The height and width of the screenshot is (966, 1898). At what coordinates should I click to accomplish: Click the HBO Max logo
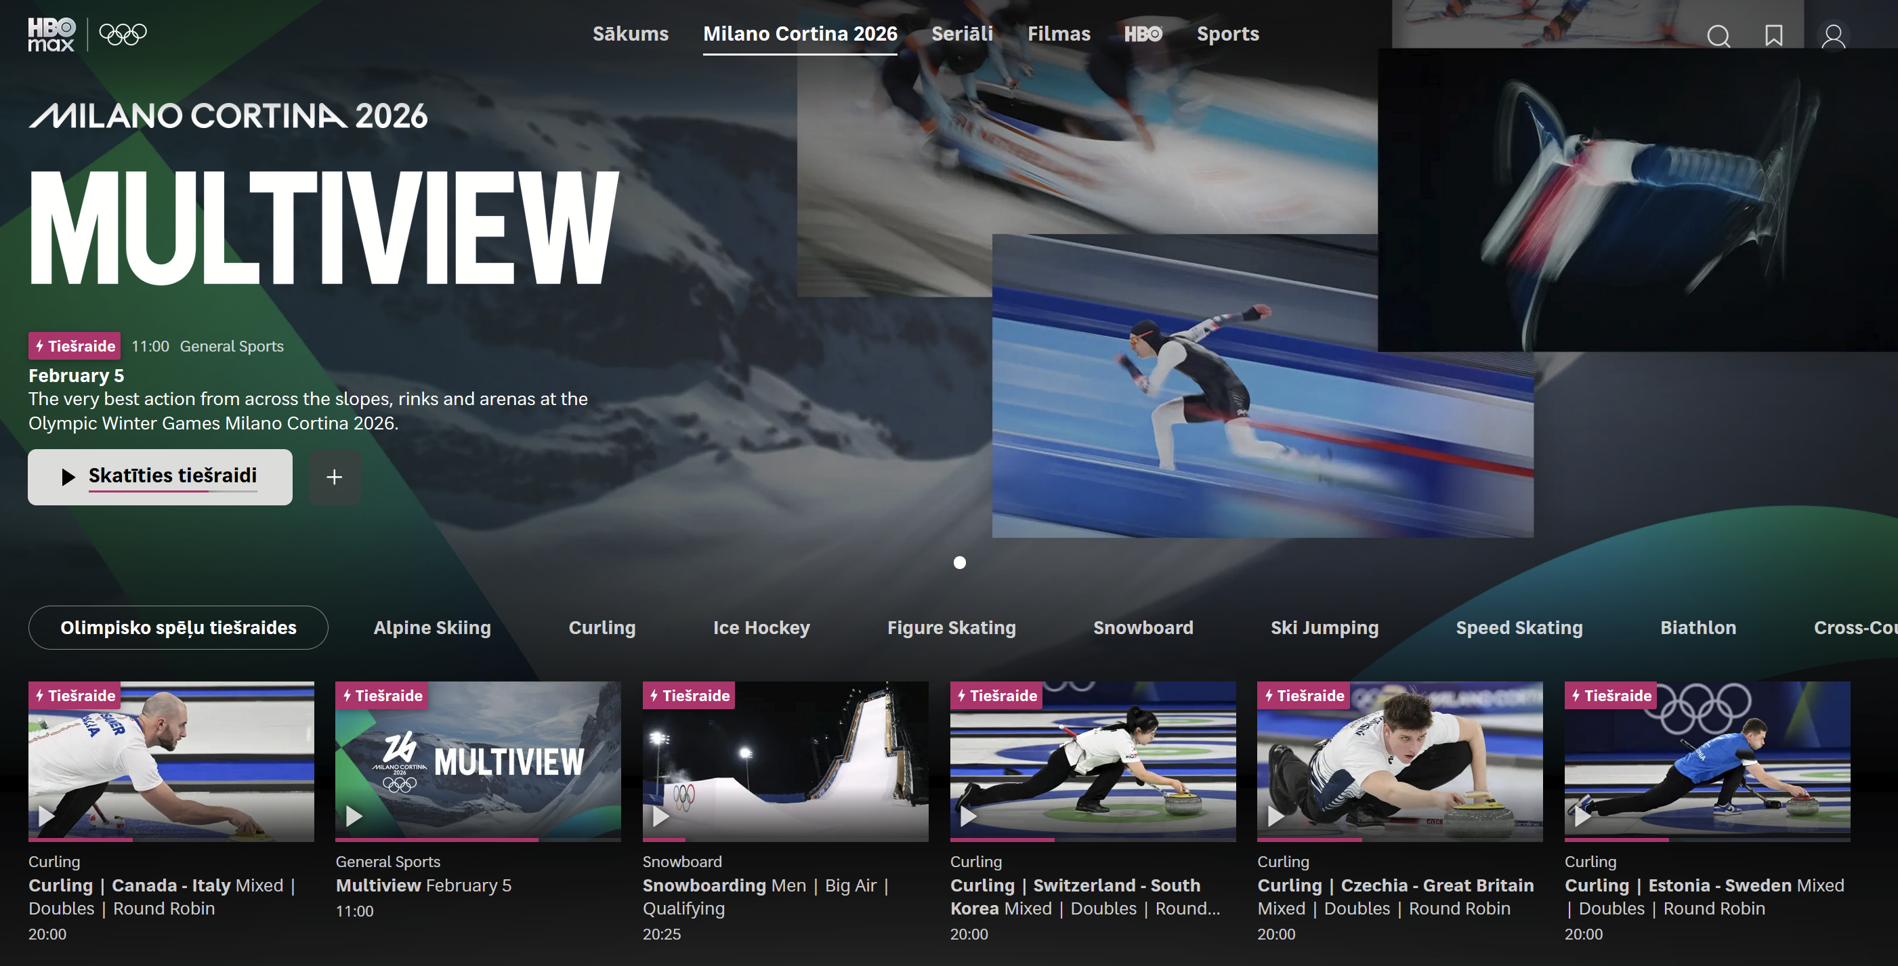click(51, 35)
